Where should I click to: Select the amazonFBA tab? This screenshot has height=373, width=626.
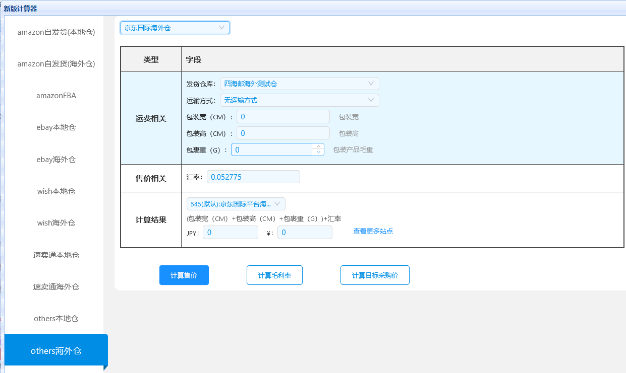pos(56,96)
